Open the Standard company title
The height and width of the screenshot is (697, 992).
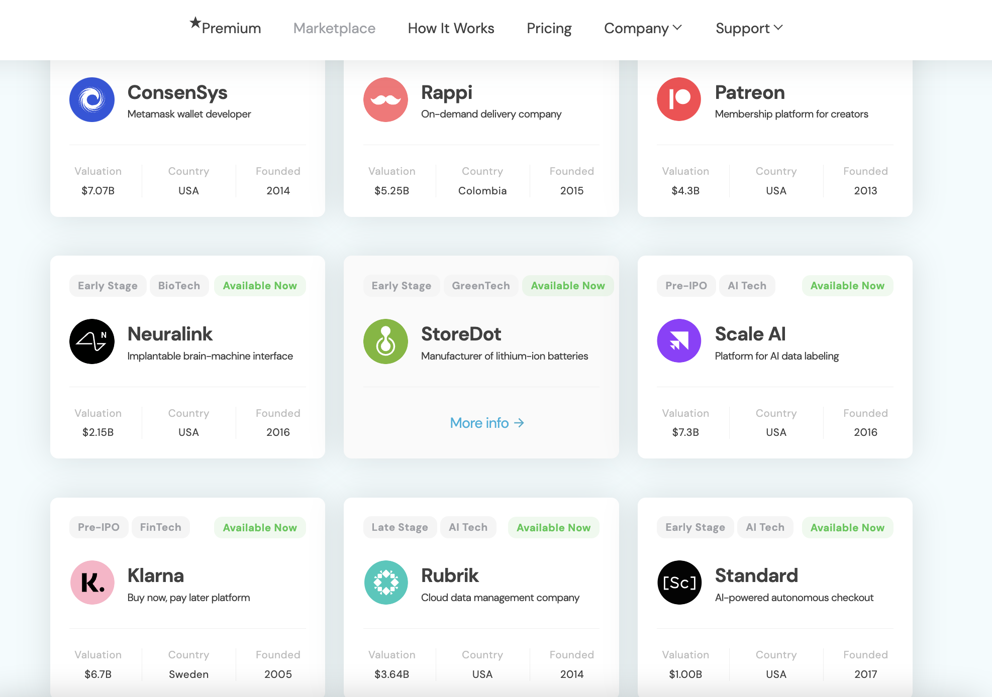click(756, 575)
